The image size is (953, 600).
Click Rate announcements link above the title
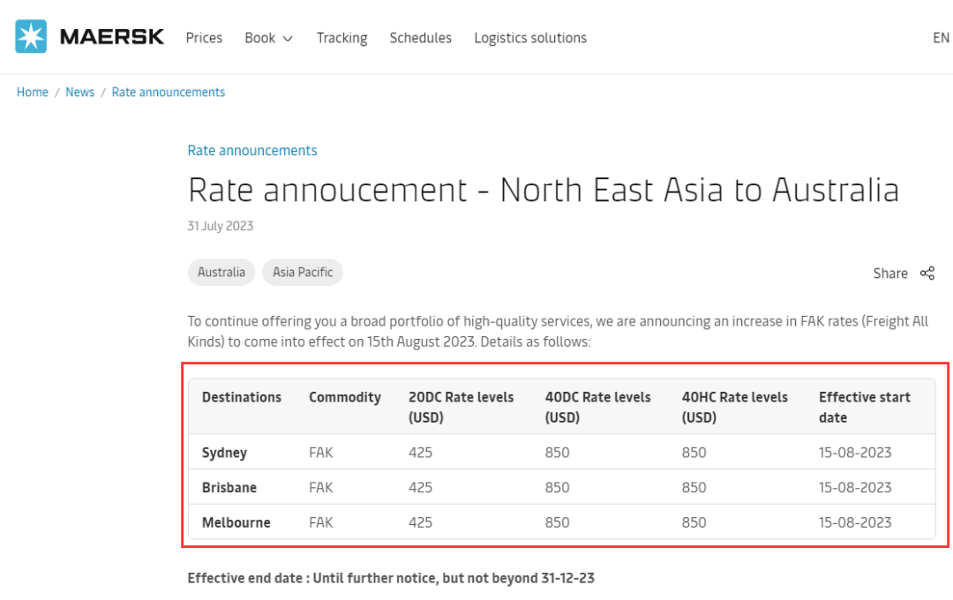coord(252,150)
